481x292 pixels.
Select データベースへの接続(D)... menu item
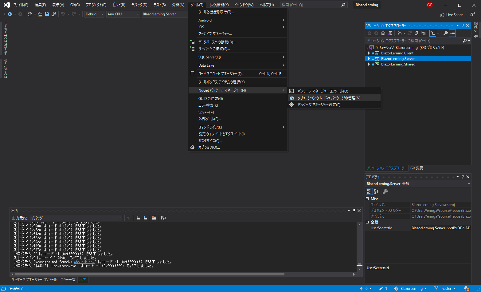pyautogui.click(x=238, y=42)
